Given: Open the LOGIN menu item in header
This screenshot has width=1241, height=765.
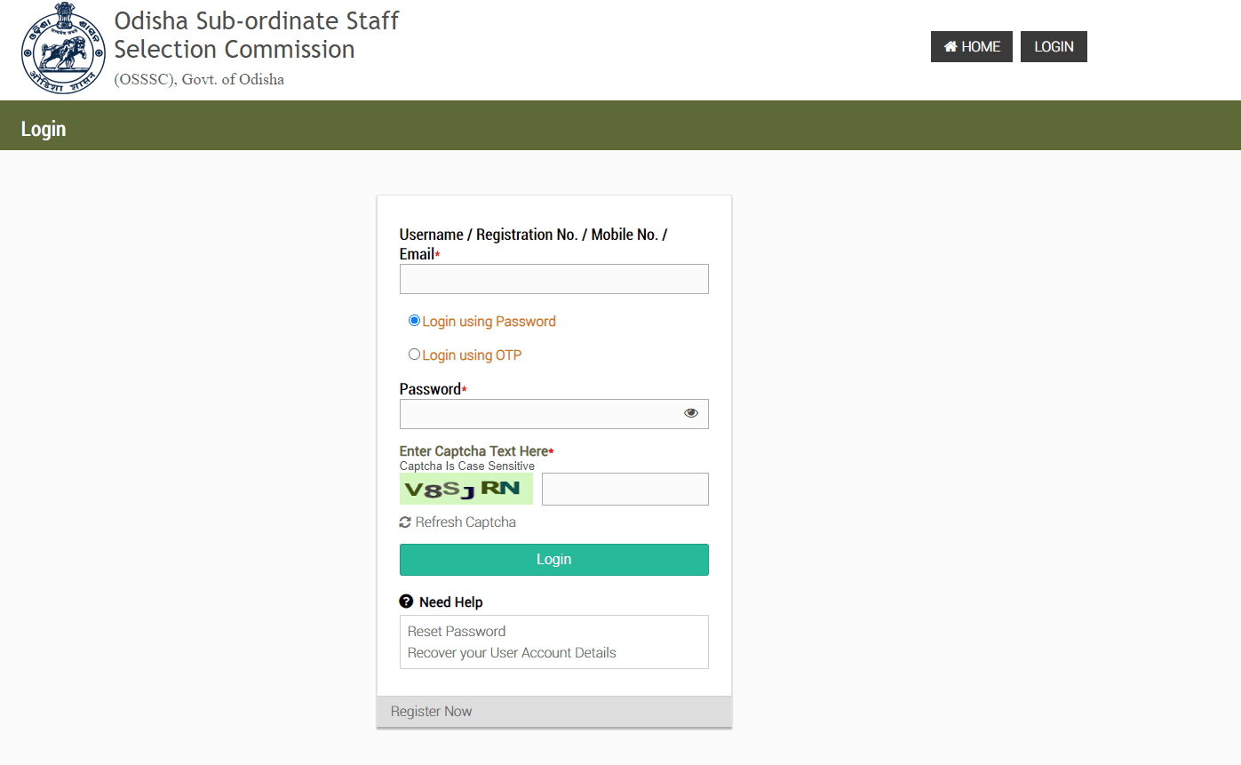Looking at the screenshot, I should click(x=1054, y=47).
